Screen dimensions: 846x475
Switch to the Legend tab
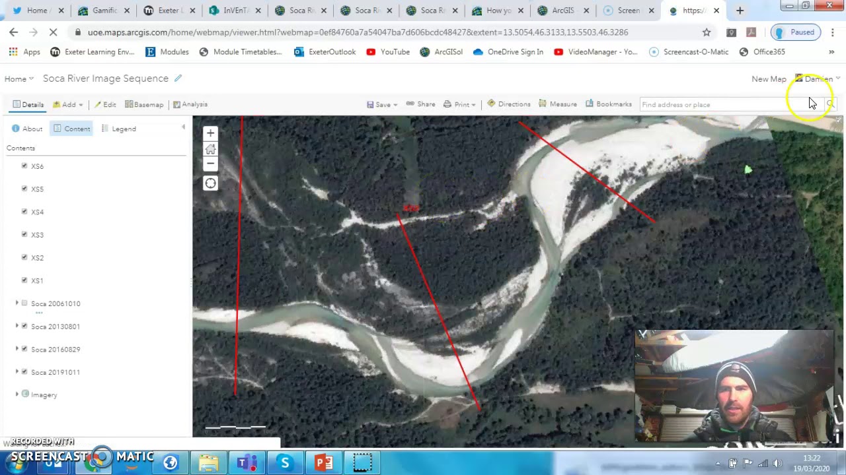119,129
